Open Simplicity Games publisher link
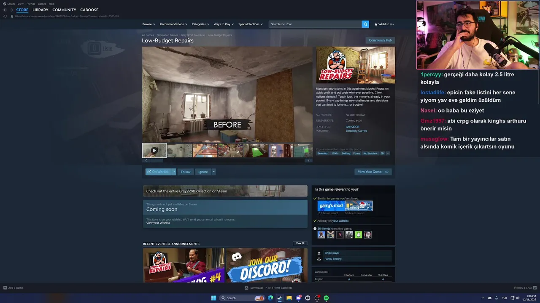 tap(356, 131)
